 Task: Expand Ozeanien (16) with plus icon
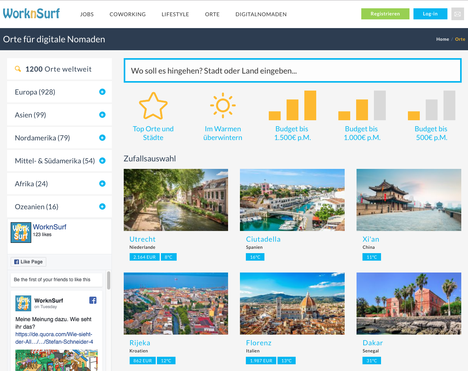click(x=102, y=206)
